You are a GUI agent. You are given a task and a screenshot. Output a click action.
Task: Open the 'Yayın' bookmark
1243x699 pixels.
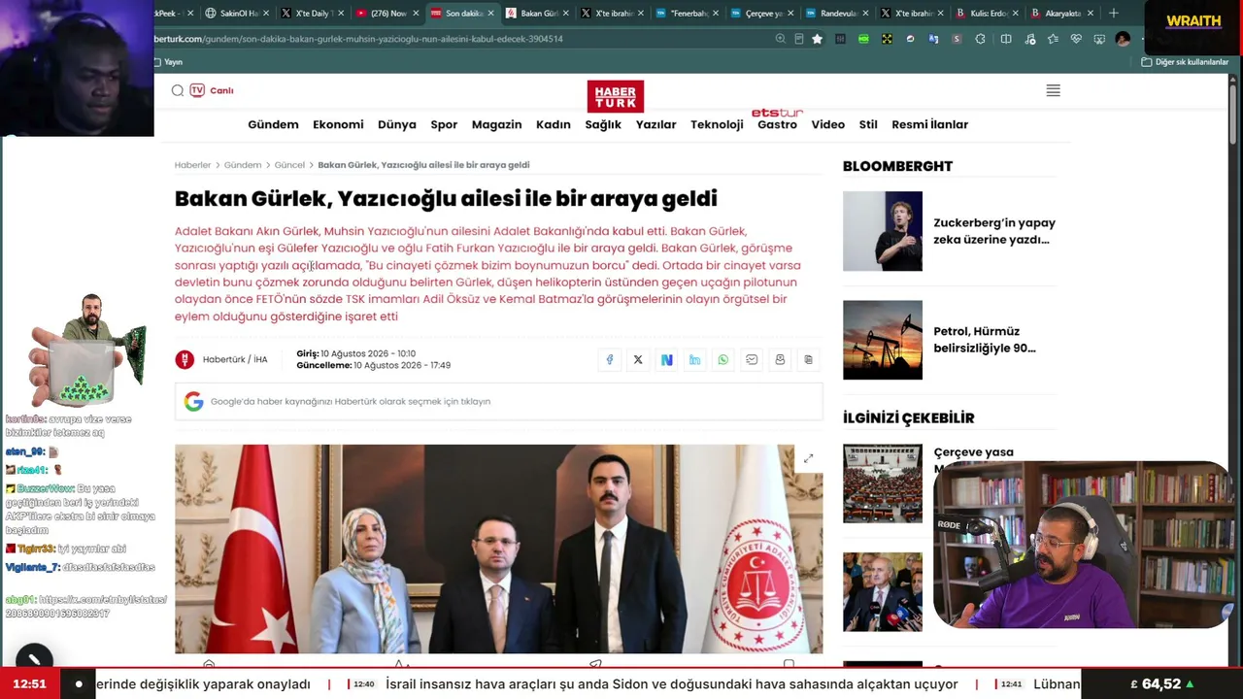(x=169, y=62)
